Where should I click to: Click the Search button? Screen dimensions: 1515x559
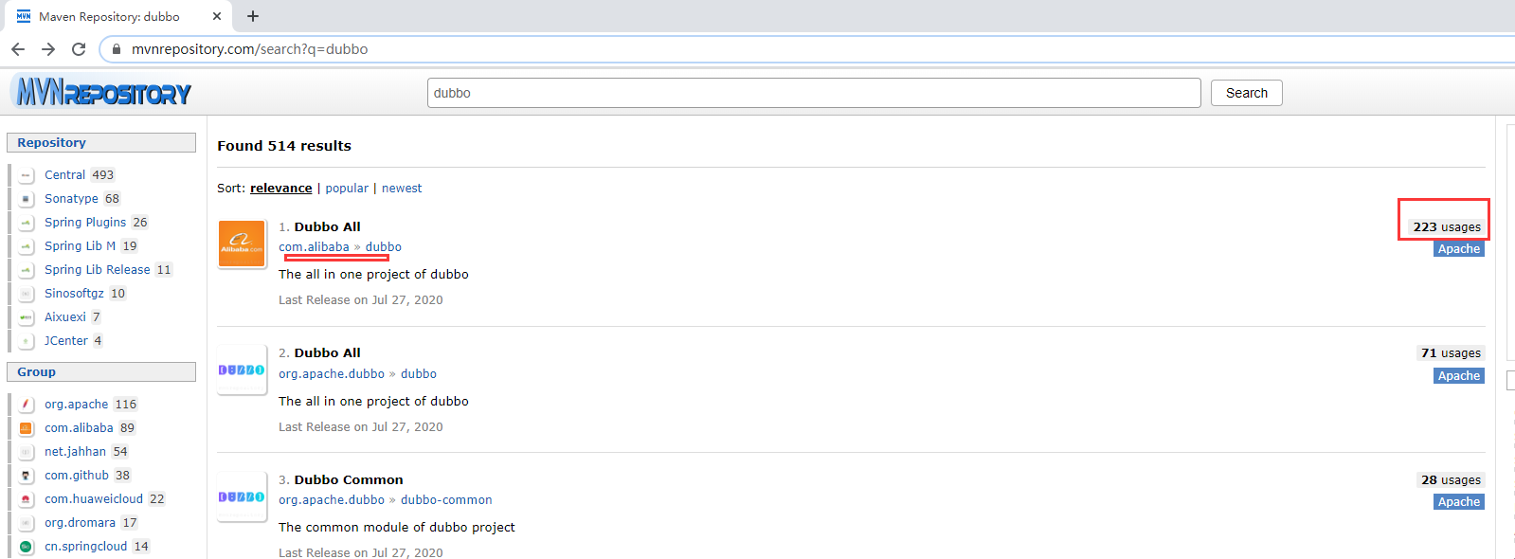pyautogui.click(x=1246, y=93)
